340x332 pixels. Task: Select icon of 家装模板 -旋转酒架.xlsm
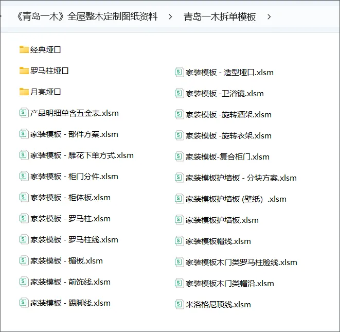179,114
